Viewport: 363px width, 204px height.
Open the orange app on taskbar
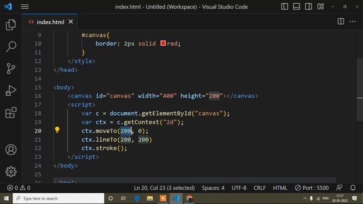pyautogui.click(x=163, y=198)
